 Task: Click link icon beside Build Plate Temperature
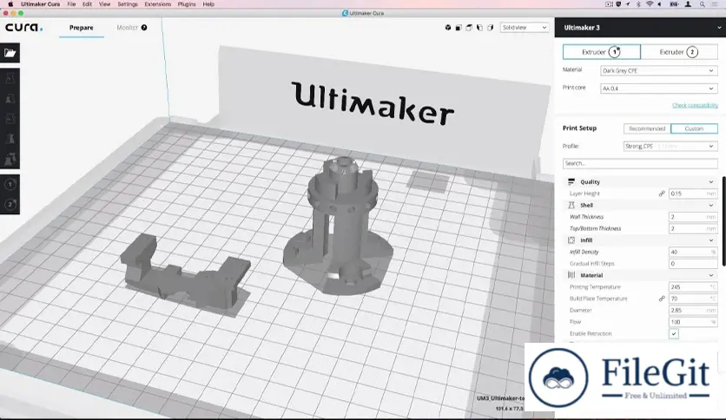pyautogui.click(x=662, y=299)
